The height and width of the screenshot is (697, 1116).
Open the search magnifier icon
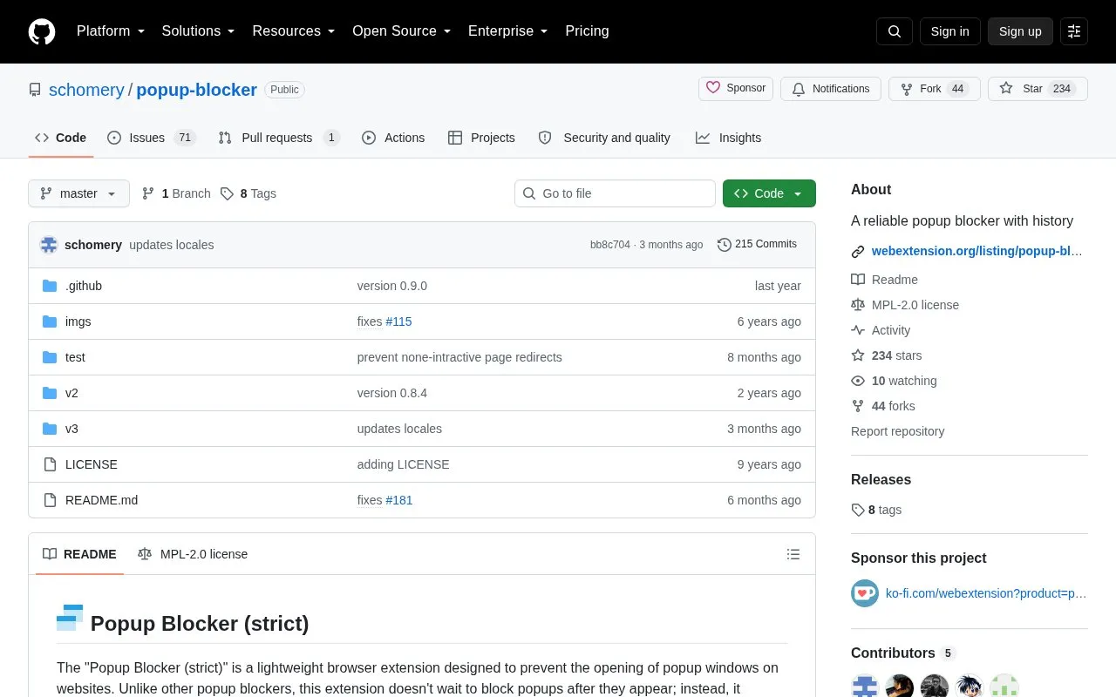tap(895, 31)
